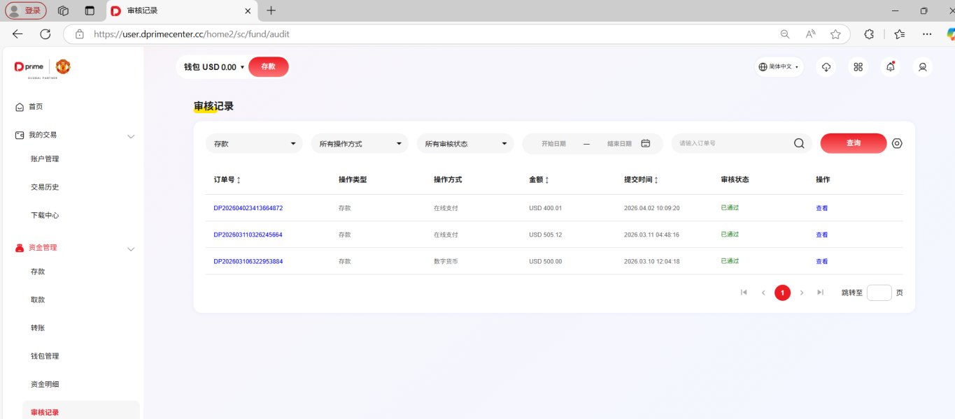This screenshot has width=955, height=419.
Task: Click the red 查询 button
Action: click(854, 143)
